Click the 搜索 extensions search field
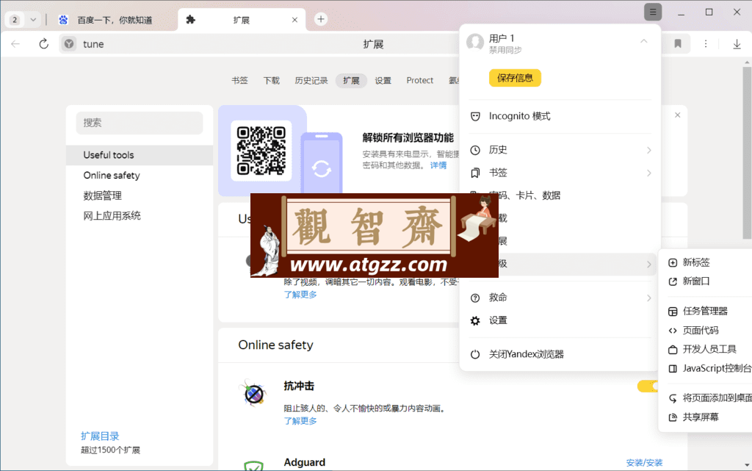Viewport: 752px width, 471px height. [x=139, y=123]
